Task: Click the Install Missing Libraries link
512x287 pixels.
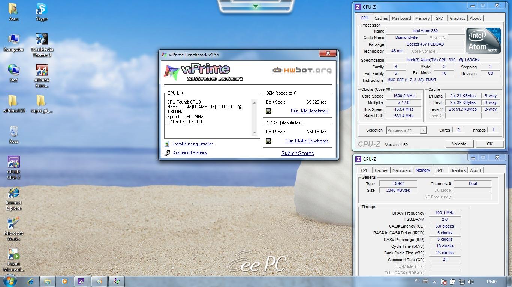Action: (x=193, y=144)
